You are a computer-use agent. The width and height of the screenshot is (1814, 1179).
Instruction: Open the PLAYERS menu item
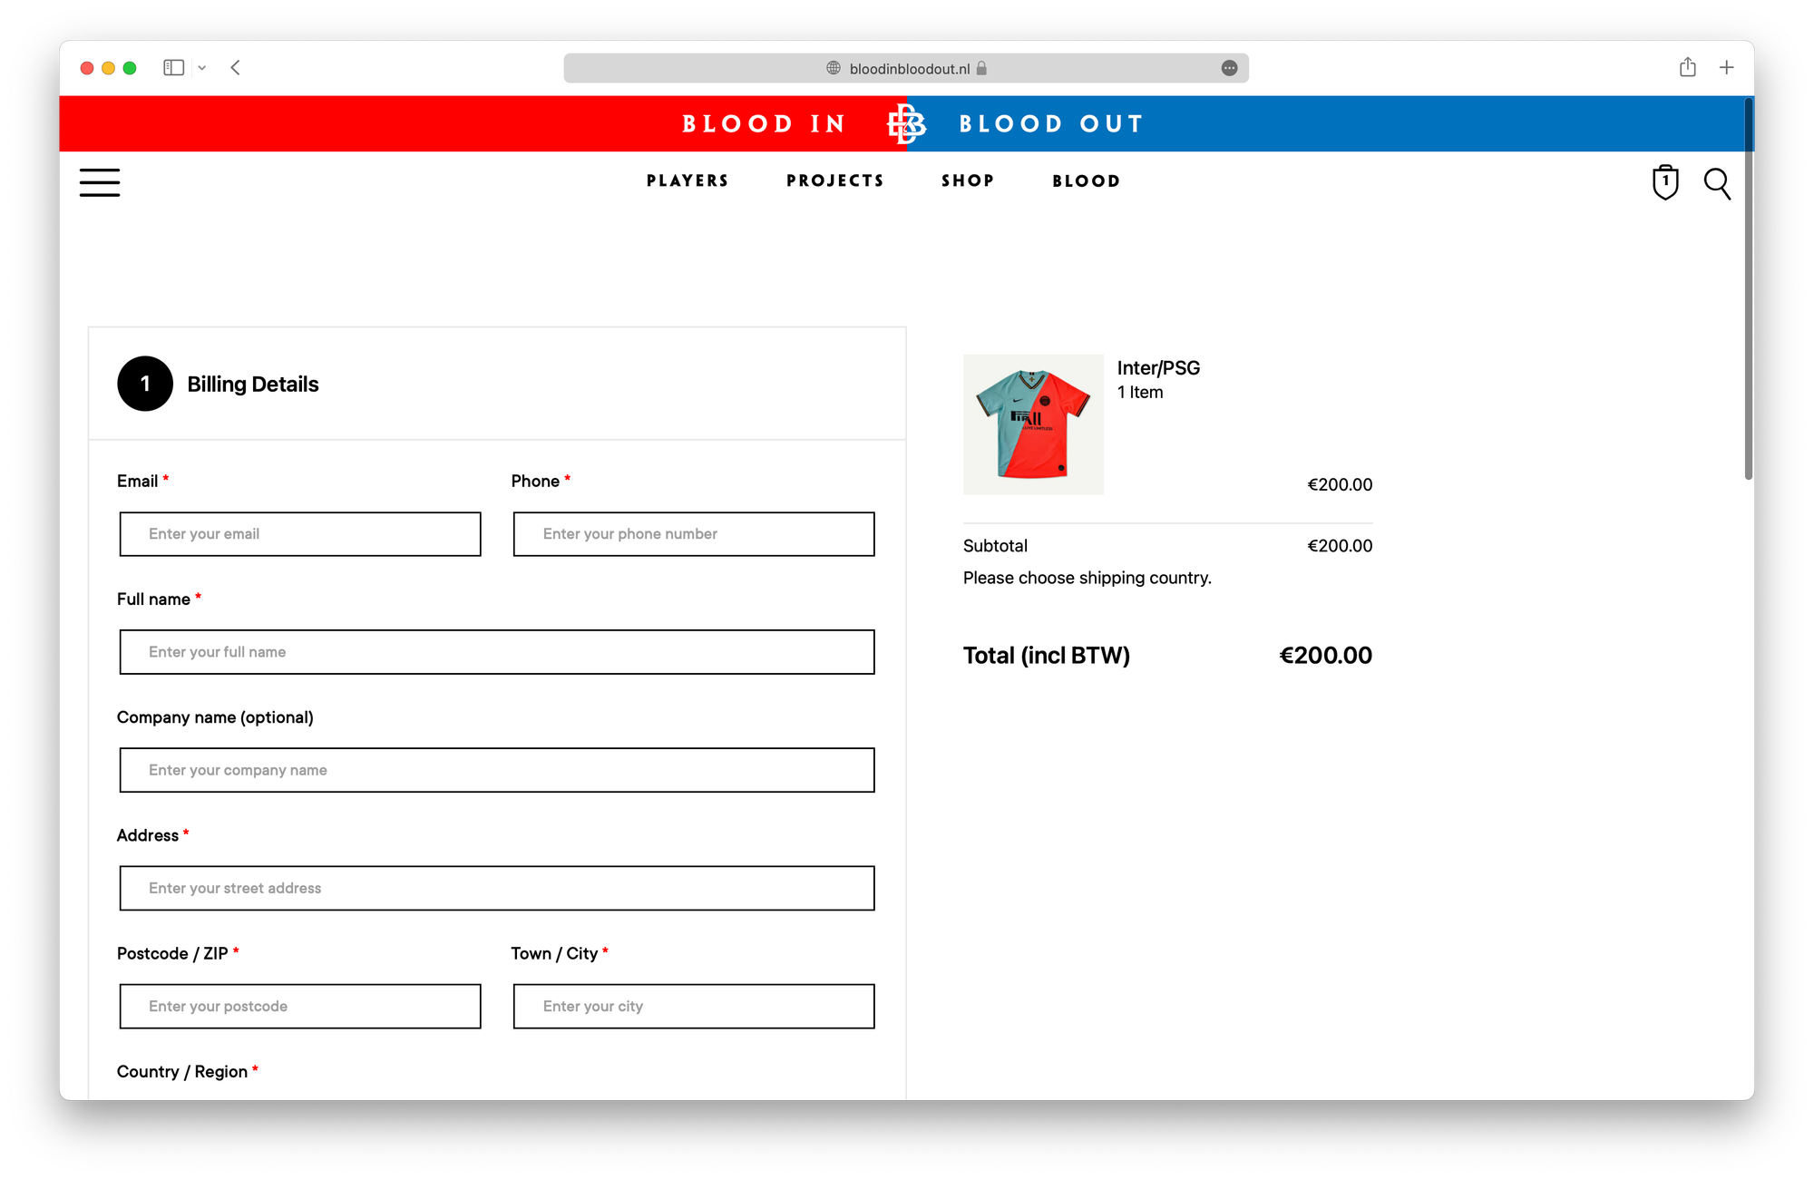(688, 181)
